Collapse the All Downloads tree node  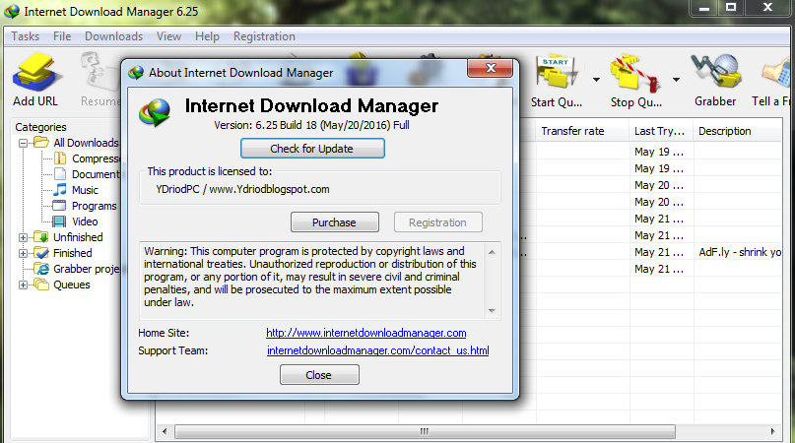pyautogui.click(x=23, y=143)
